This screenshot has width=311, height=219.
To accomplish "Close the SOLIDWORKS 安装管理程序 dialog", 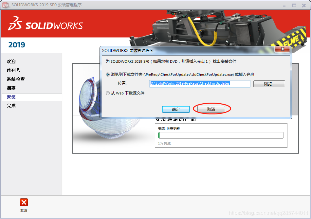I will (x=283, y=49).
